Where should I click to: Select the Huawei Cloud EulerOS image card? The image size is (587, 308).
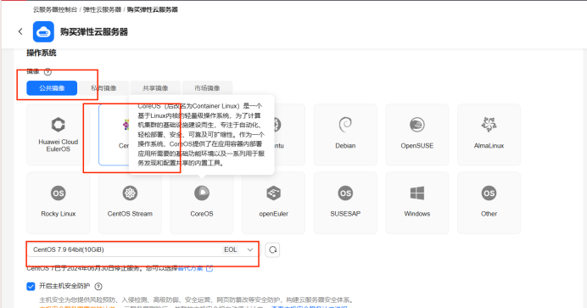coord(58,135)
